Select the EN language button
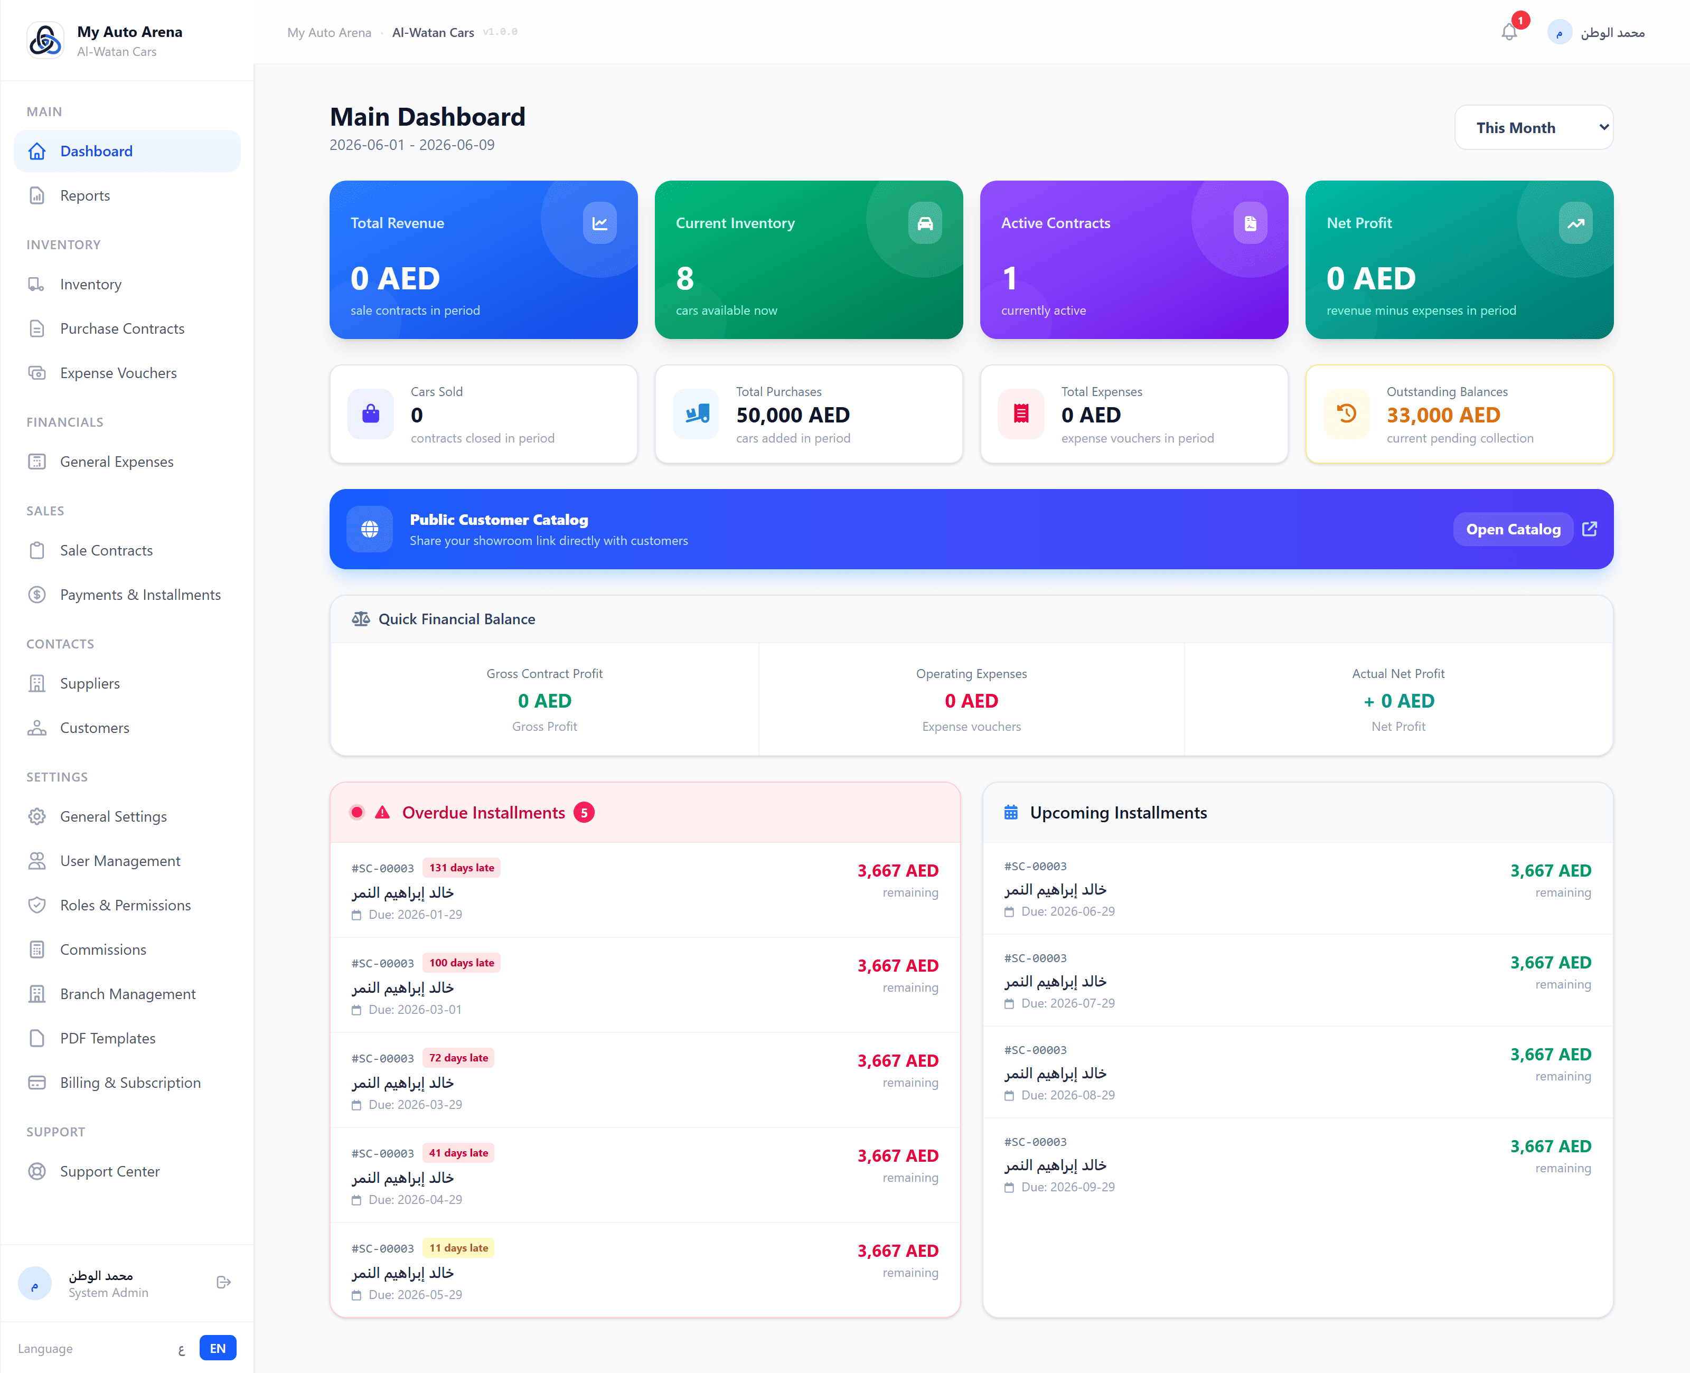 click(x=218, y=1349)
